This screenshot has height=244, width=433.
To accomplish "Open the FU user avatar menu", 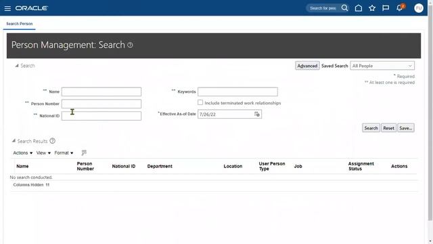I will pyautogui.click(x=419, y=8).
